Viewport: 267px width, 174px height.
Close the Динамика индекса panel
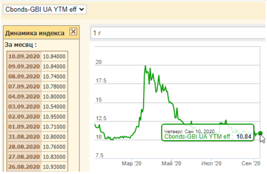click(x=73, y=31)
